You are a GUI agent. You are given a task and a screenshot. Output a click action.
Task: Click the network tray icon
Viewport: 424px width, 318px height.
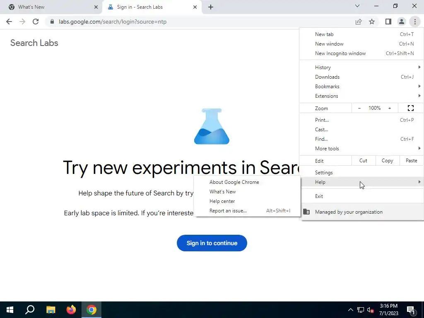[x=361, y=310]
